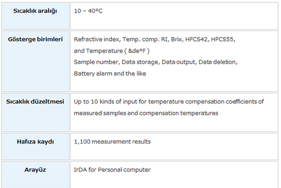Click the 'Gösterge birimleri' label
This screenshot has width=281, height=188.
tap(35, 39)
